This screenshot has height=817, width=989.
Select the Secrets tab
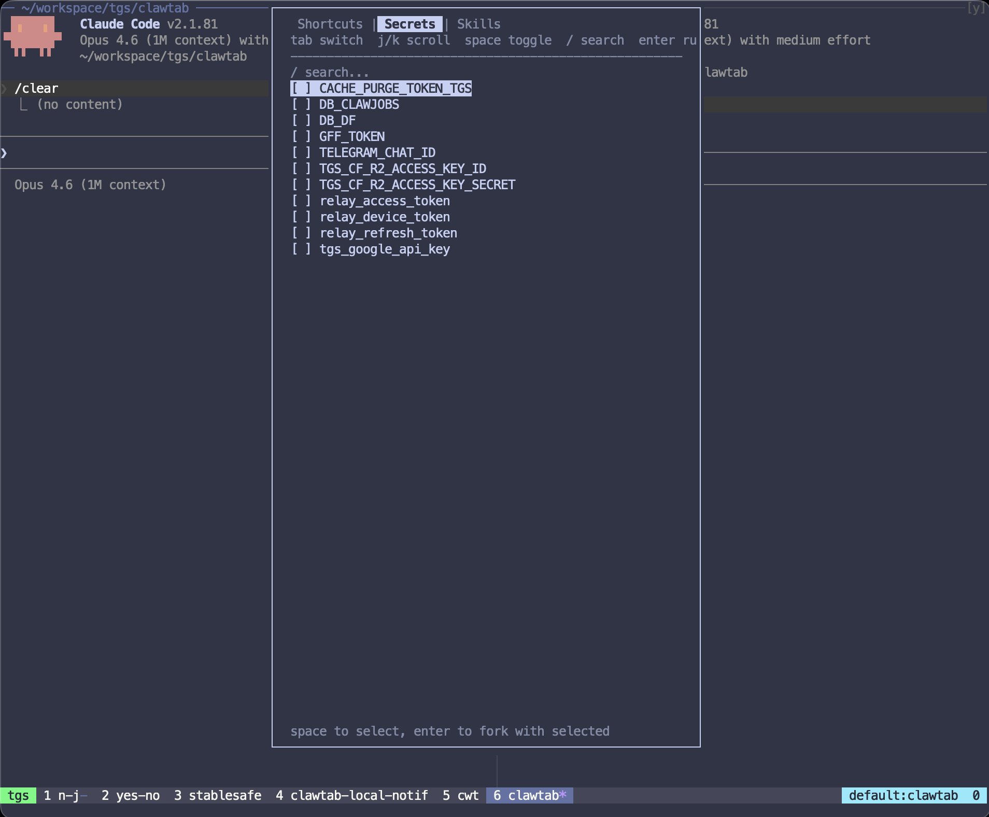pyautogui.click(x=409, y=24)
